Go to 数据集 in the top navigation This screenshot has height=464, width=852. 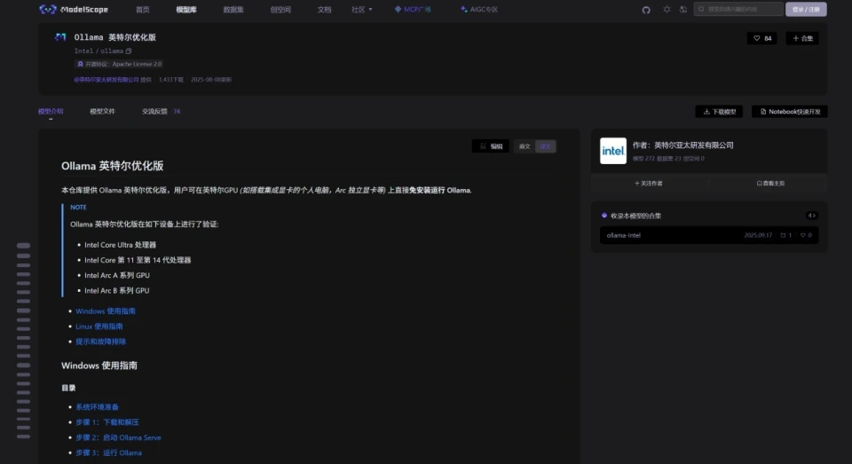(x=233, y=10)
